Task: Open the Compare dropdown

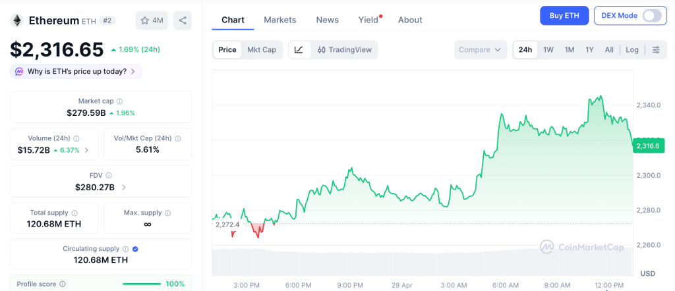Action: (x=481, y=50)
